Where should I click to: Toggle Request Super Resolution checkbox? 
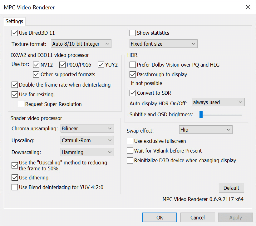pyautogui.click(x=21, y=104)
